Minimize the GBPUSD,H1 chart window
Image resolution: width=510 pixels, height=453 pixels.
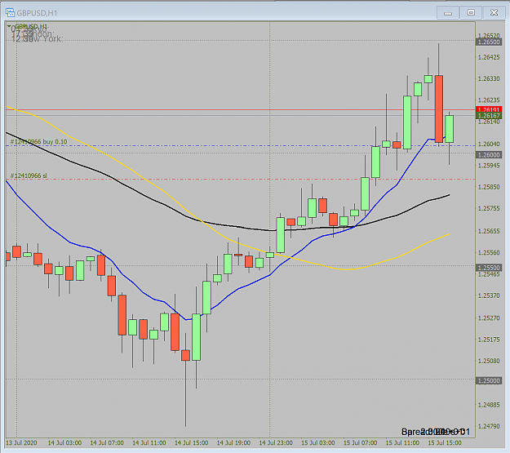(448, 13)
